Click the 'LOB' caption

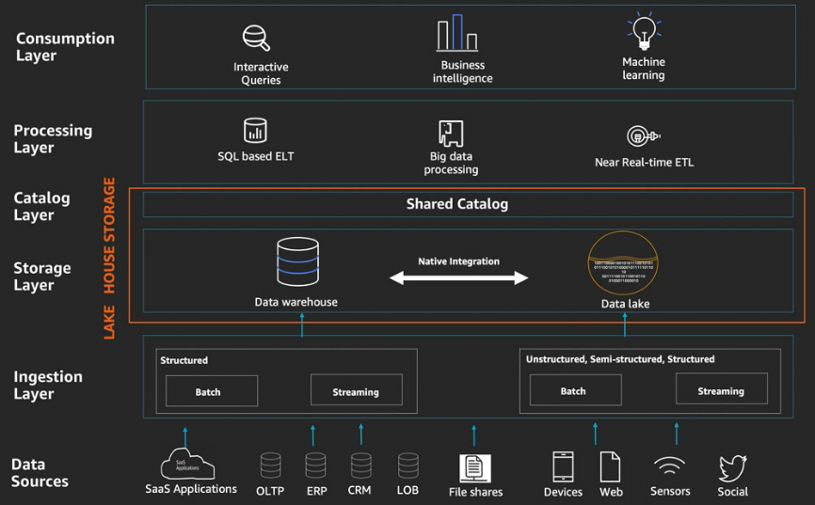[407, 491]
